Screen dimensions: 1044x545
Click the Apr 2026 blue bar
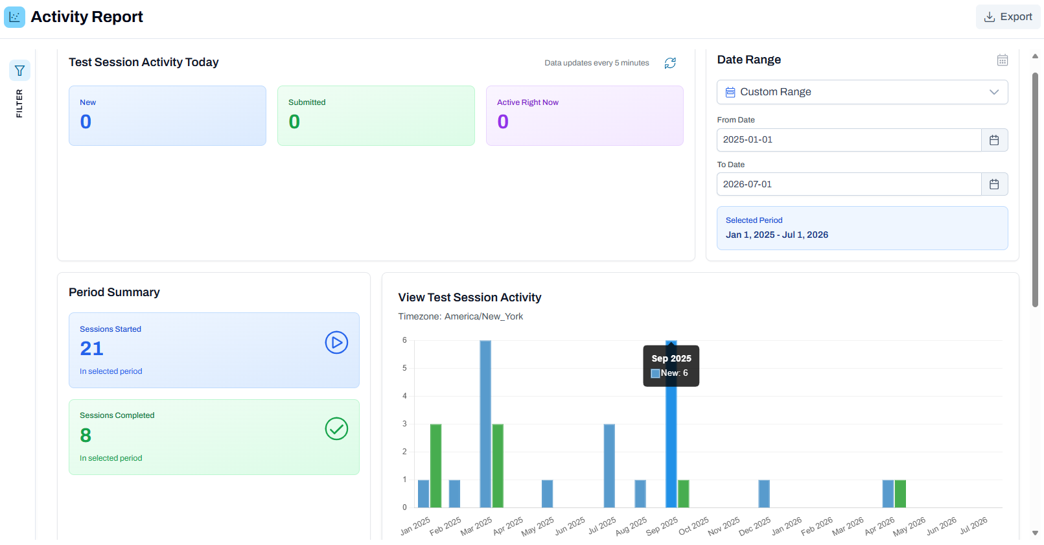tap(888, 494)
